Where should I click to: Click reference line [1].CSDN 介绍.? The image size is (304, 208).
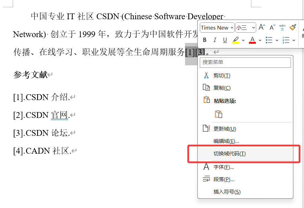pyautogui.click(x=42, y=97)
